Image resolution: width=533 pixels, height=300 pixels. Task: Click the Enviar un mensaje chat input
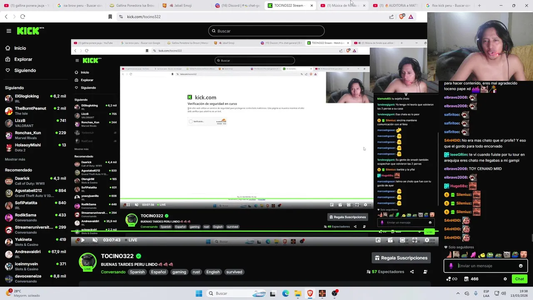pos(486,266)
